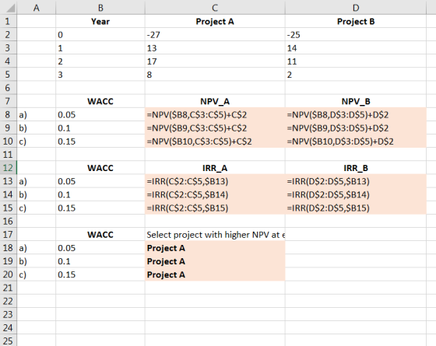Select formula =IRR(D$2:D$5,$B14)
Screen dimensions: 436x346
click(356, 194)
